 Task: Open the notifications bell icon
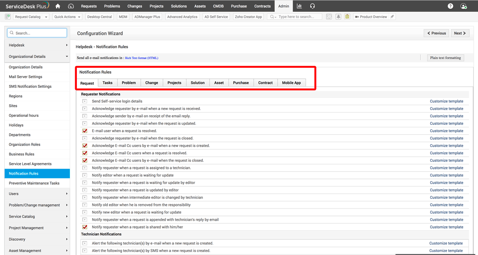coord(339,17)
